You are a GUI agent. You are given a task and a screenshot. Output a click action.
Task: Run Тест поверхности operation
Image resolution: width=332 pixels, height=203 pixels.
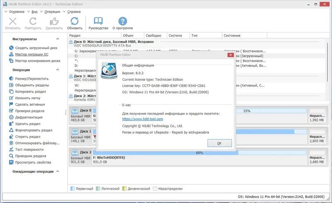tap(29, 150)
